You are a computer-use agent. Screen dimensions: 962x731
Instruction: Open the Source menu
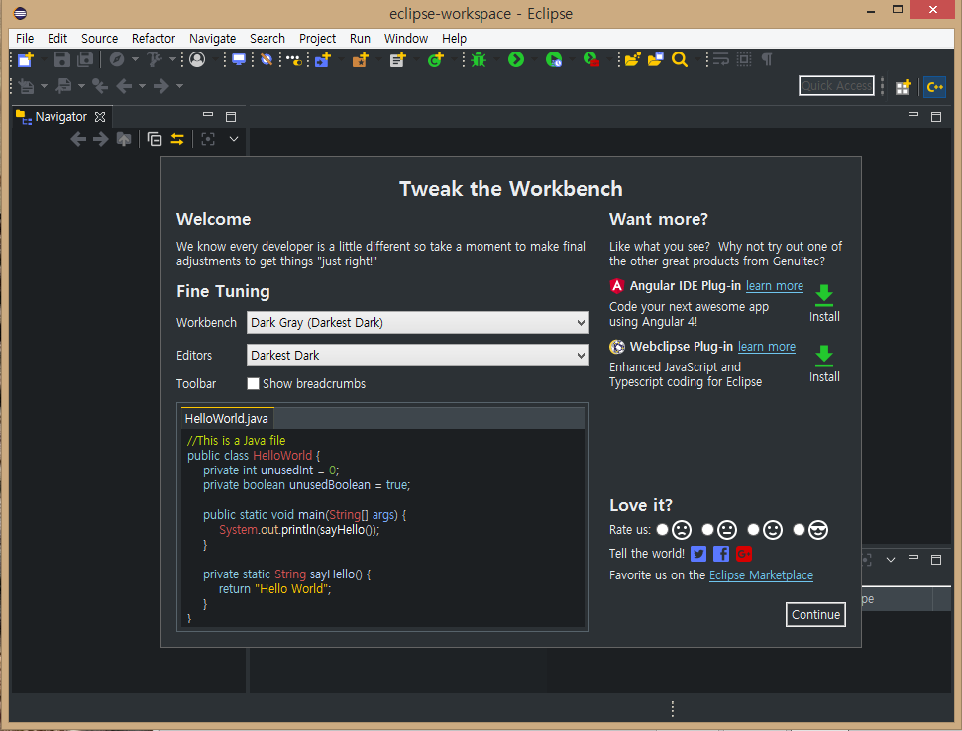coord(99,38)
